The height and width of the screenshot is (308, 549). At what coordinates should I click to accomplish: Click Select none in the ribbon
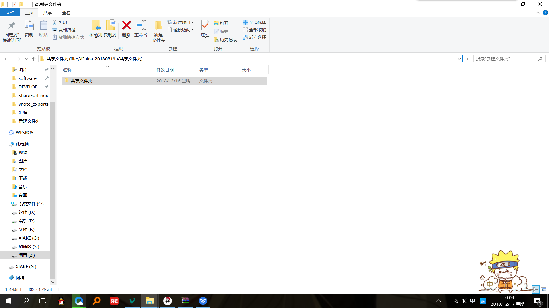click(254, 30)
